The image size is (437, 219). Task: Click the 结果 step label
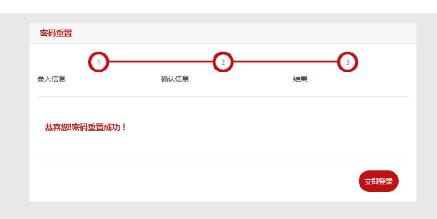coord(300,79)
